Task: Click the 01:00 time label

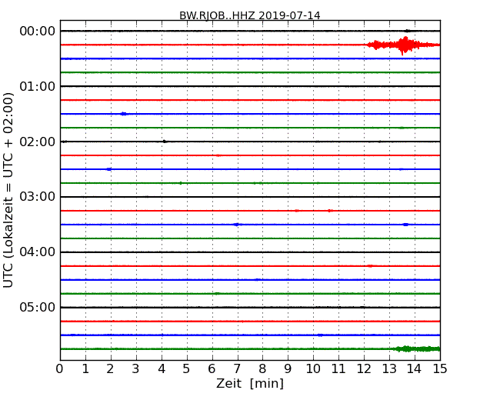Action: (38, 86)
